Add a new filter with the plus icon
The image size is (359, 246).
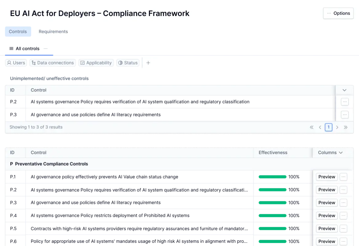click(x=148, y=63)
